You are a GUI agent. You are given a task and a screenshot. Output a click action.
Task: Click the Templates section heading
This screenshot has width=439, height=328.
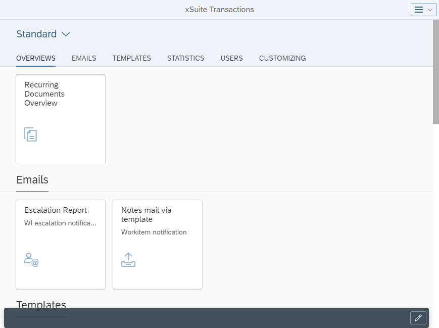41,305
